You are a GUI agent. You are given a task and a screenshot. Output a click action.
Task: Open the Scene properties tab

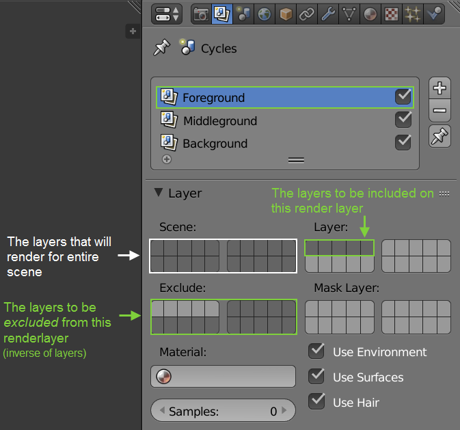(243, 14)
